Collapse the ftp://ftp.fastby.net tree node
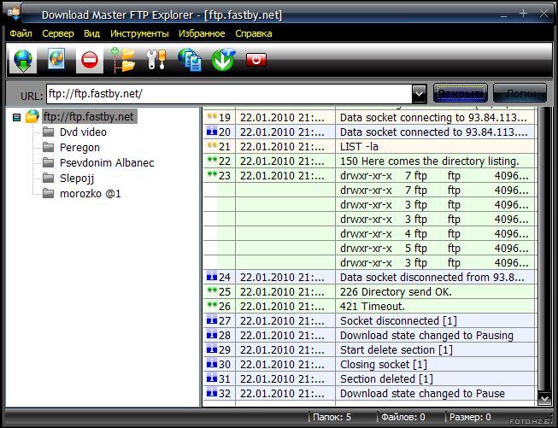This screenshot has width=558, height=428. click(17, 117)
